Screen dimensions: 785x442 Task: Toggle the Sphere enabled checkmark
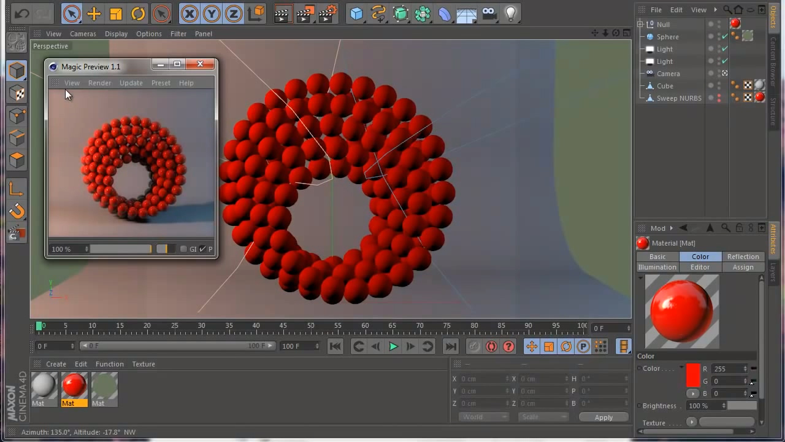(x=725, y=37)
